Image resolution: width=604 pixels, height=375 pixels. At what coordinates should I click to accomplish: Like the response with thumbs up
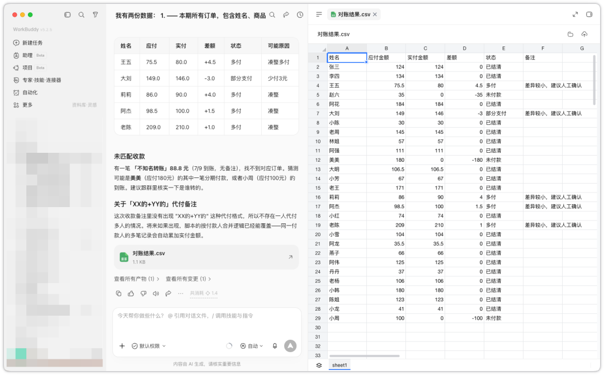(131, 294)
